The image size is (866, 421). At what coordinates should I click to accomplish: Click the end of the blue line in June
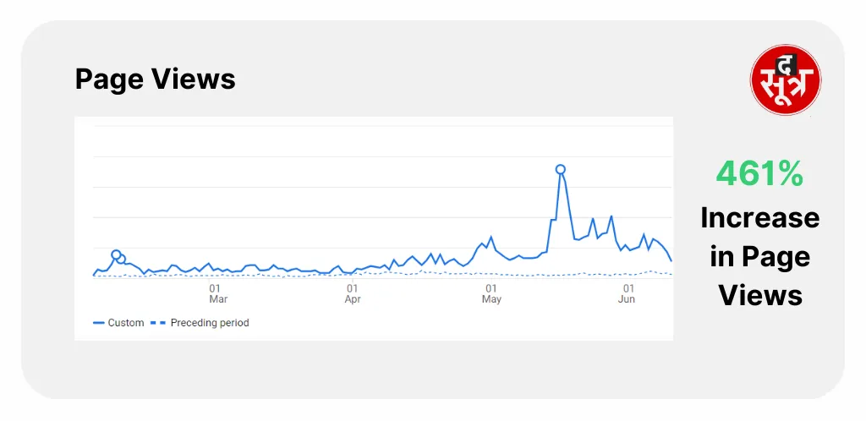coord(671,260)
